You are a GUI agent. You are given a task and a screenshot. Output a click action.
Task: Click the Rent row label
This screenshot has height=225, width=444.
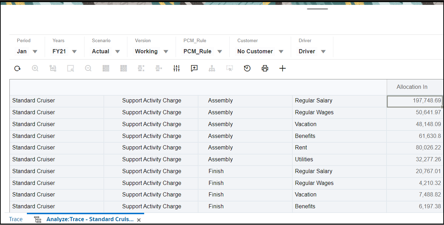(301, 148)
